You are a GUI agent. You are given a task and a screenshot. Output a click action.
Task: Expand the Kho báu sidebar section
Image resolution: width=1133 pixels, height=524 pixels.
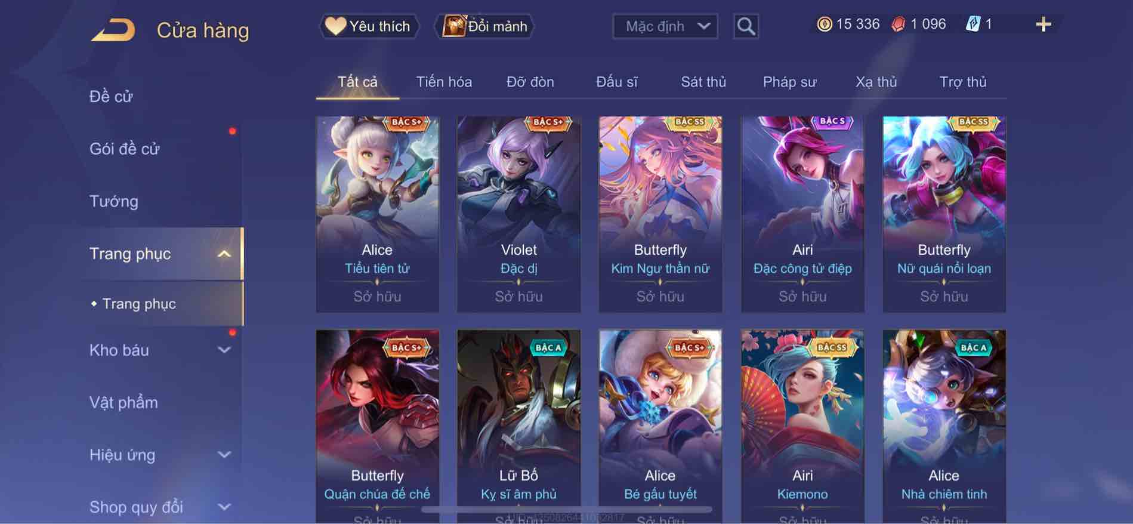coord(224,350)
